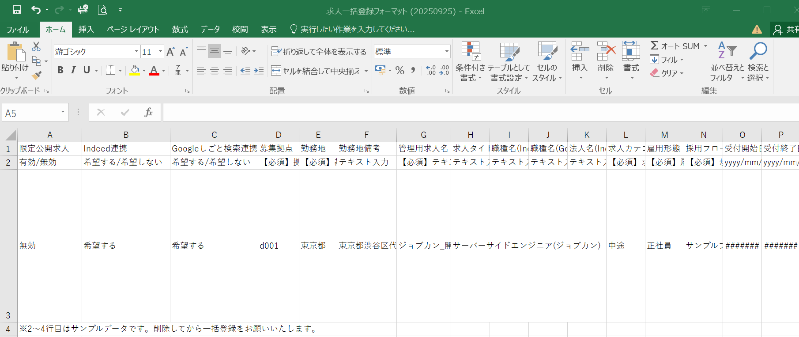This screenshot has height=337, width=799.
Task: Click the insert function fx icon
Action: click(149, 113)
